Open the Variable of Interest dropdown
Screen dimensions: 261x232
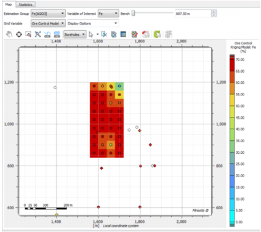click(x=108, y=14)
